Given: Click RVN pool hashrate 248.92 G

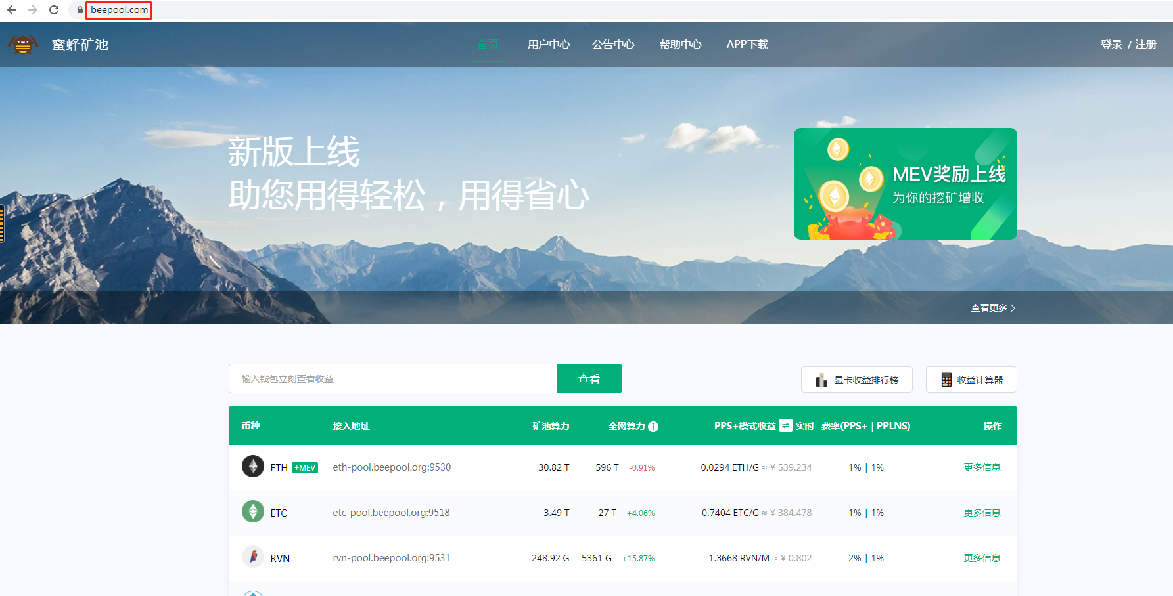Looking at the screenshot, I should [551, 558].
